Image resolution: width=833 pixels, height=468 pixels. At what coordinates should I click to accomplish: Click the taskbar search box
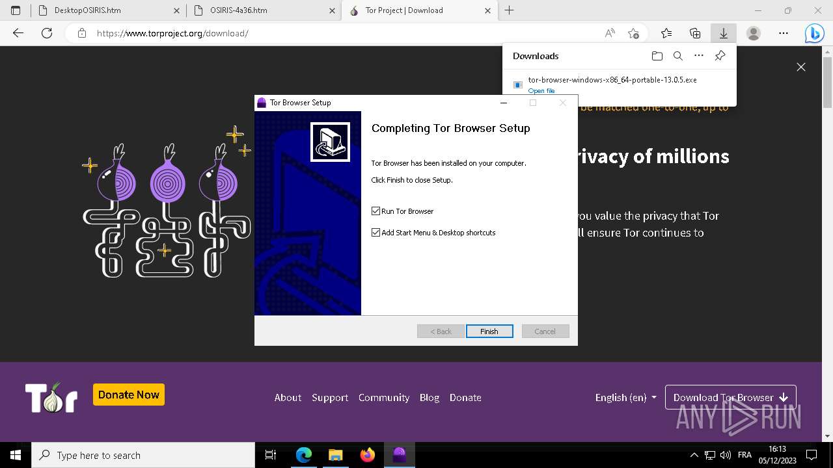(143, 455)
